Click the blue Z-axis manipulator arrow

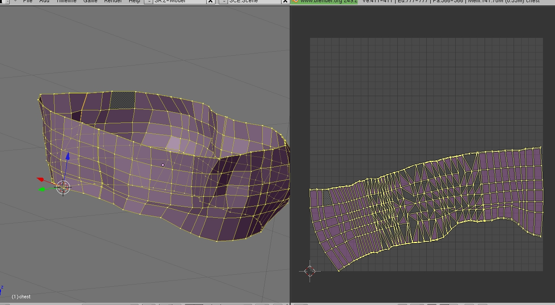(x=67, y=156)
